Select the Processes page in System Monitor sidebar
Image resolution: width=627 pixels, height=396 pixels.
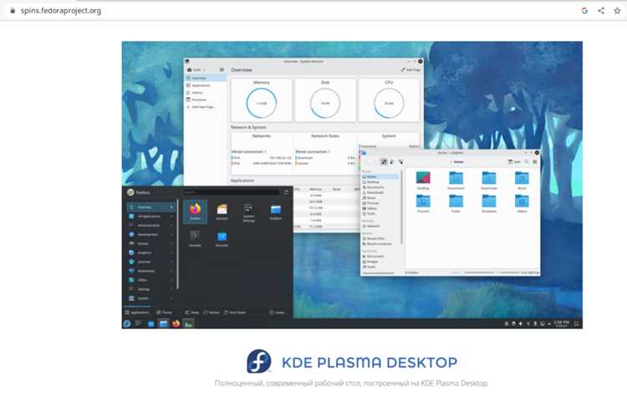206,100
